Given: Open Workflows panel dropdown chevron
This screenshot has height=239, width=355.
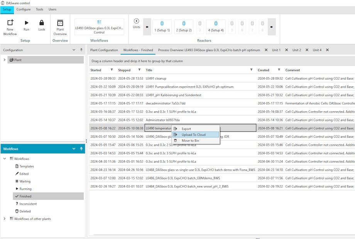Looking at the screenshot, I should pos(74,149).
